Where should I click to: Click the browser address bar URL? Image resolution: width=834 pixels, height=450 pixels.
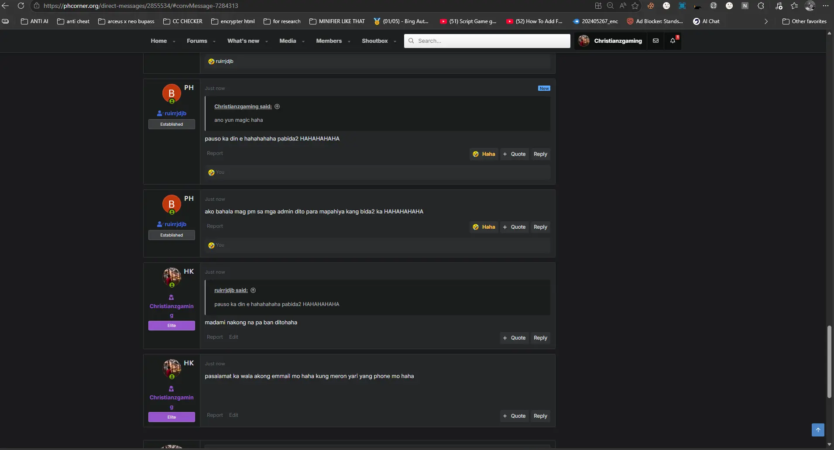click(x=141, y=6)
